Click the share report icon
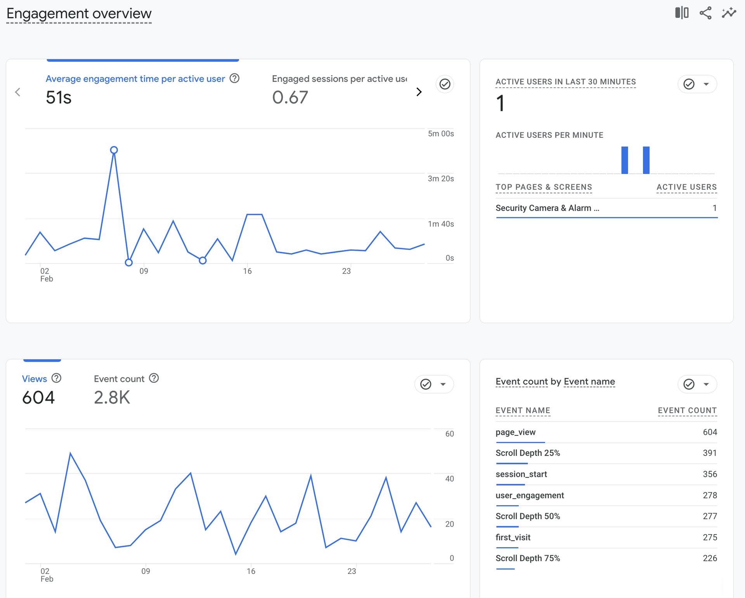 [x=705, y=13]
